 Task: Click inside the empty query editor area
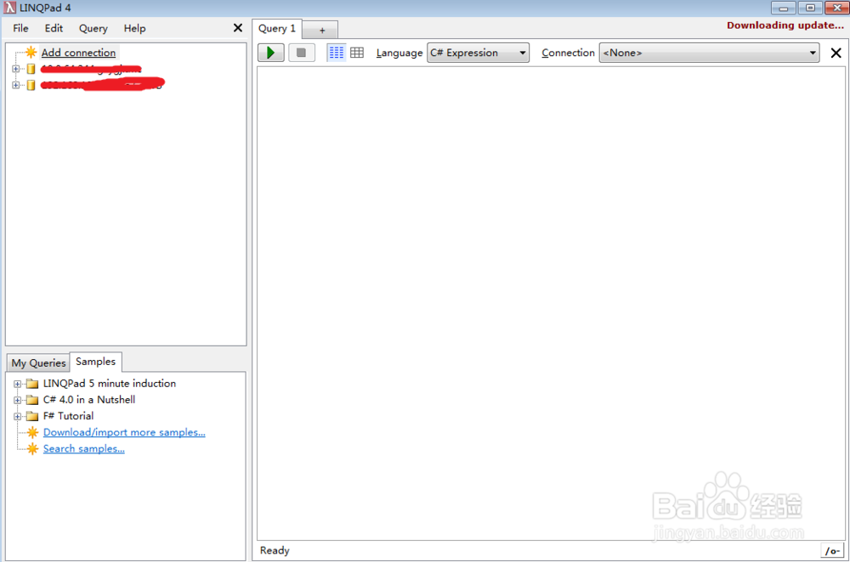tap(551, 303)
